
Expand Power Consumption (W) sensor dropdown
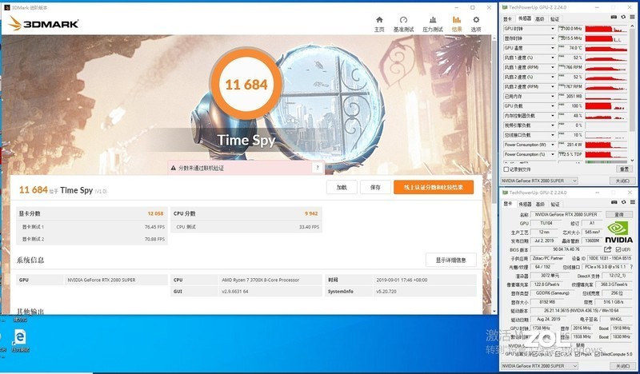tap(553, 145)
